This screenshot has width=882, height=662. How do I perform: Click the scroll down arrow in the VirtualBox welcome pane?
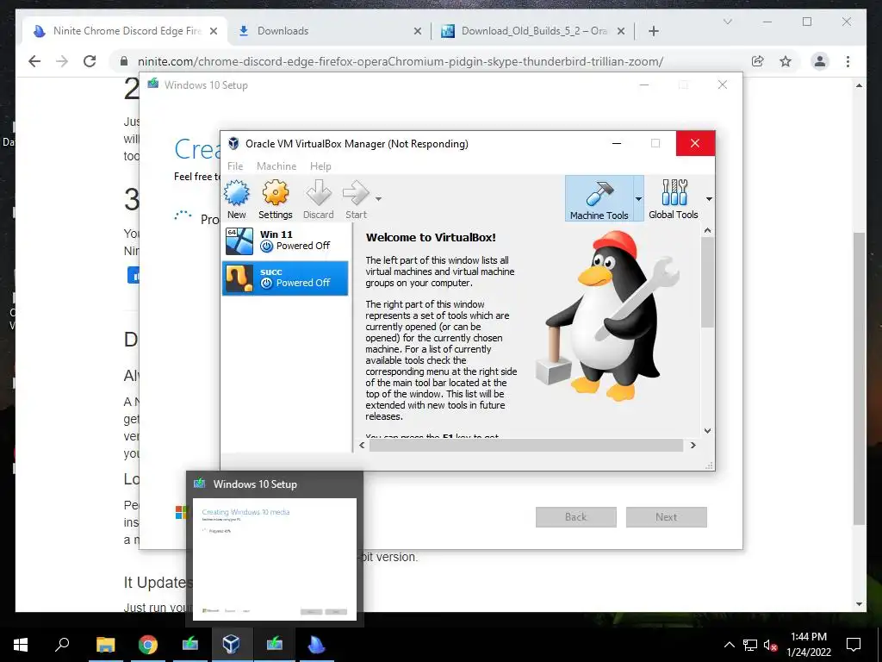pos(708,431)
